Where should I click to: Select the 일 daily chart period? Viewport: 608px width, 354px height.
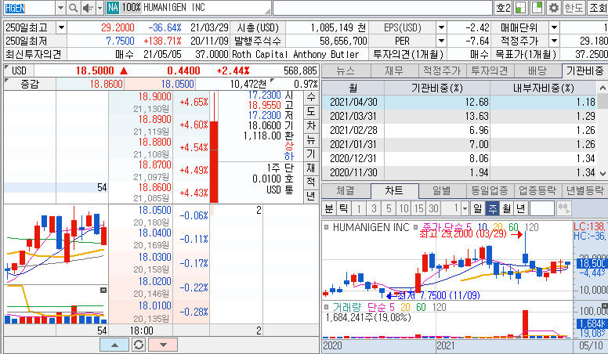[478, 208]
